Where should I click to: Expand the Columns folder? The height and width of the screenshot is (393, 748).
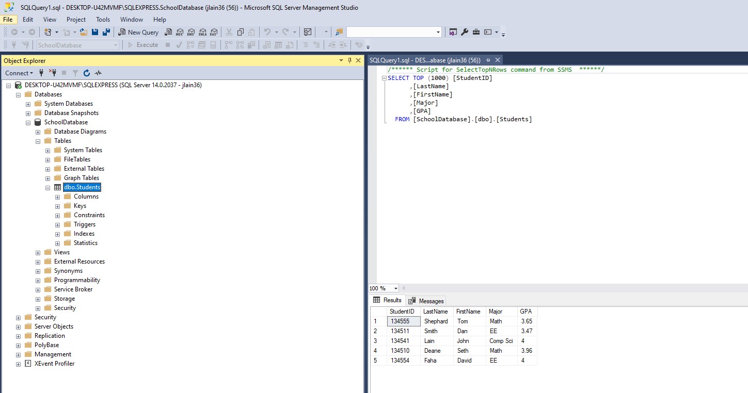coord(57,196)
